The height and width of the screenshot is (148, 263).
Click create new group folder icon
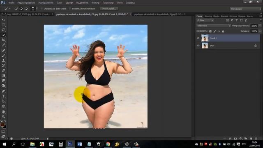pos(246,139)
